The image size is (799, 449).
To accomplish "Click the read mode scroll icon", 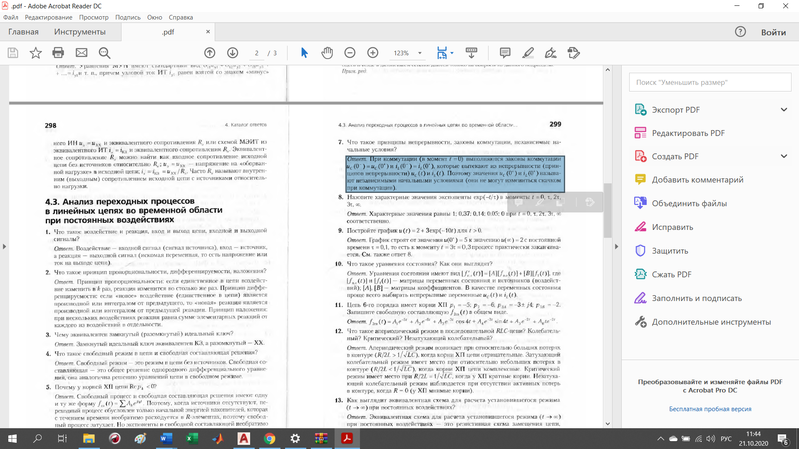I will [x=471, y=53].
